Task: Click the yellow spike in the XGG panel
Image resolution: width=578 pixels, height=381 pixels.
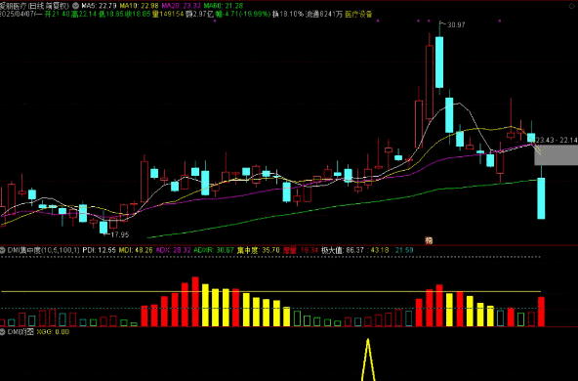Action: click(367, 360)
